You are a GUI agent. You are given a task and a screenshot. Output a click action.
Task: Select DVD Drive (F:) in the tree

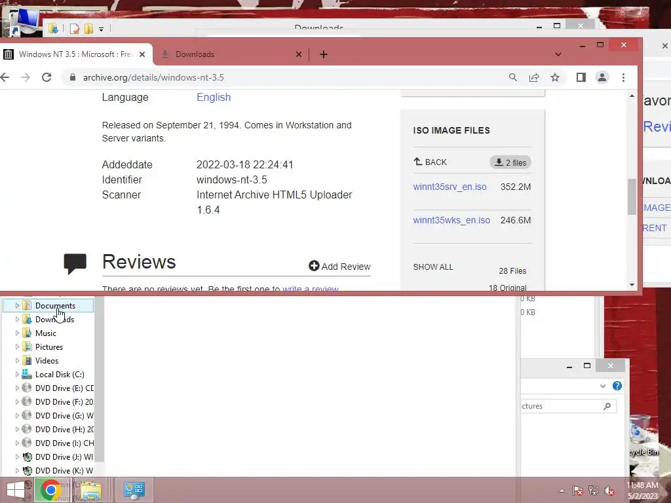(x=64, y=401)
